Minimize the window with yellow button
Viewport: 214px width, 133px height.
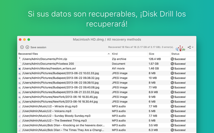[x=24, y=39]
